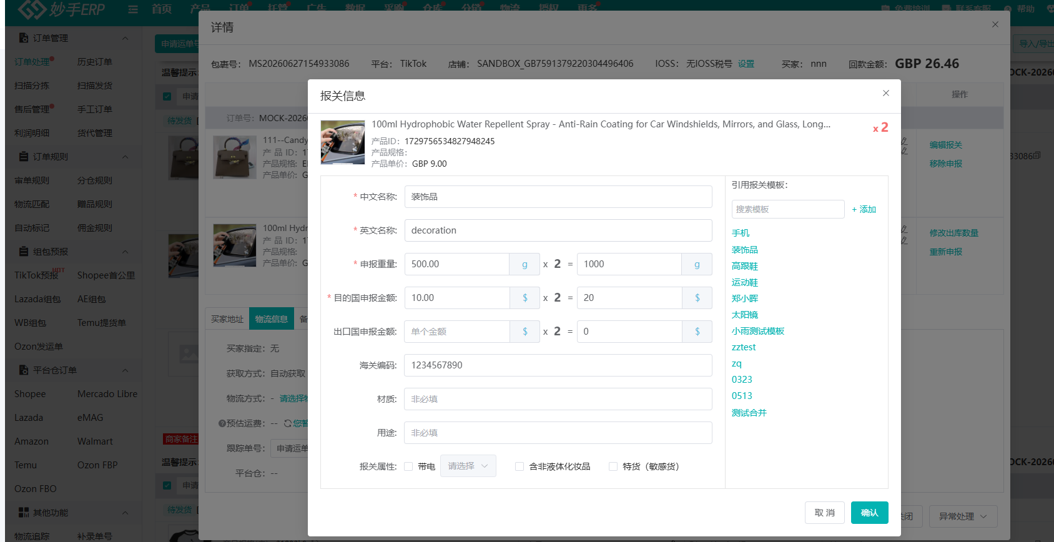Viewport: 1054px width, 542px height.
Task: Open the 请选择 battery type dropdown
Action: (x=468, y=466)
